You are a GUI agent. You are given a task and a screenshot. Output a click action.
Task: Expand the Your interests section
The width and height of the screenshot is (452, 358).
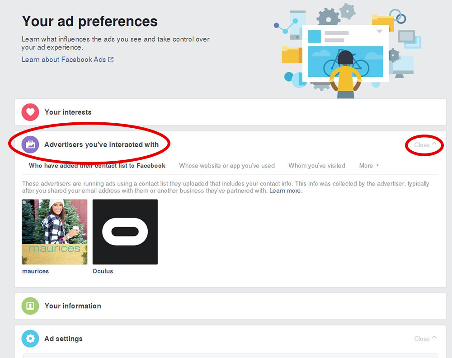click(x=231, y=112)
